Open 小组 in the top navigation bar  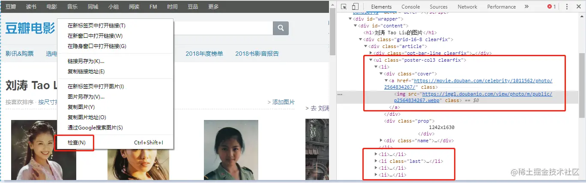(x=113, y=6)
